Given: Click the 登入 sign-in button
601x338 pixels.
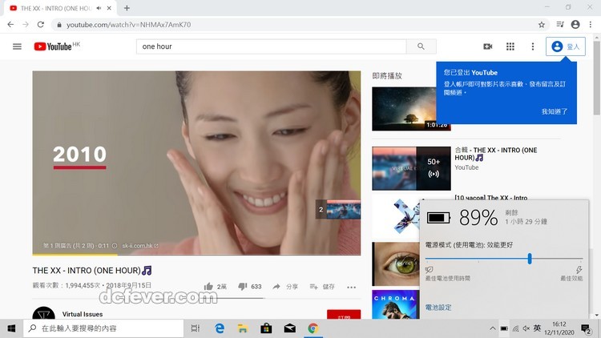Looking at the screenshot, I should coord(566,46).
